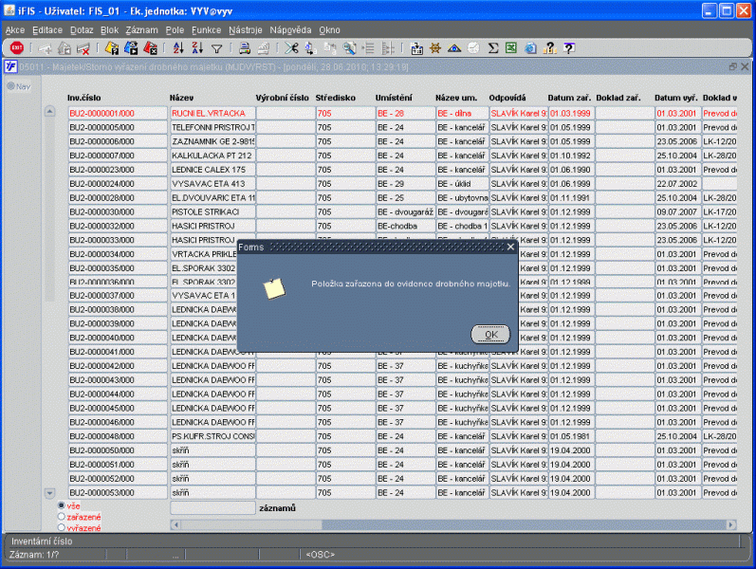
Task: Open the Záznam menu
Action: [141, 30]
